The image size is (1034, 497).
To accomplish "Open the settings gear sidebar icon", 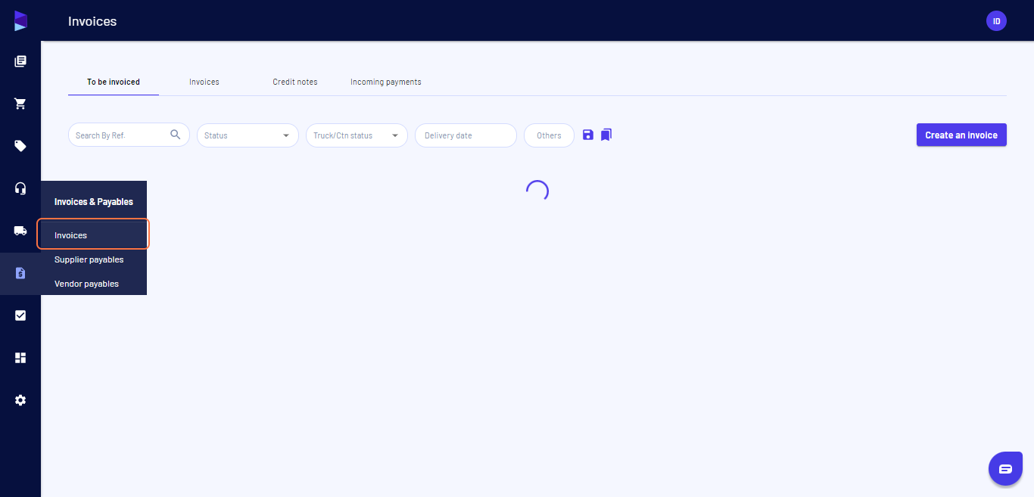I will (x=20, y=400).
